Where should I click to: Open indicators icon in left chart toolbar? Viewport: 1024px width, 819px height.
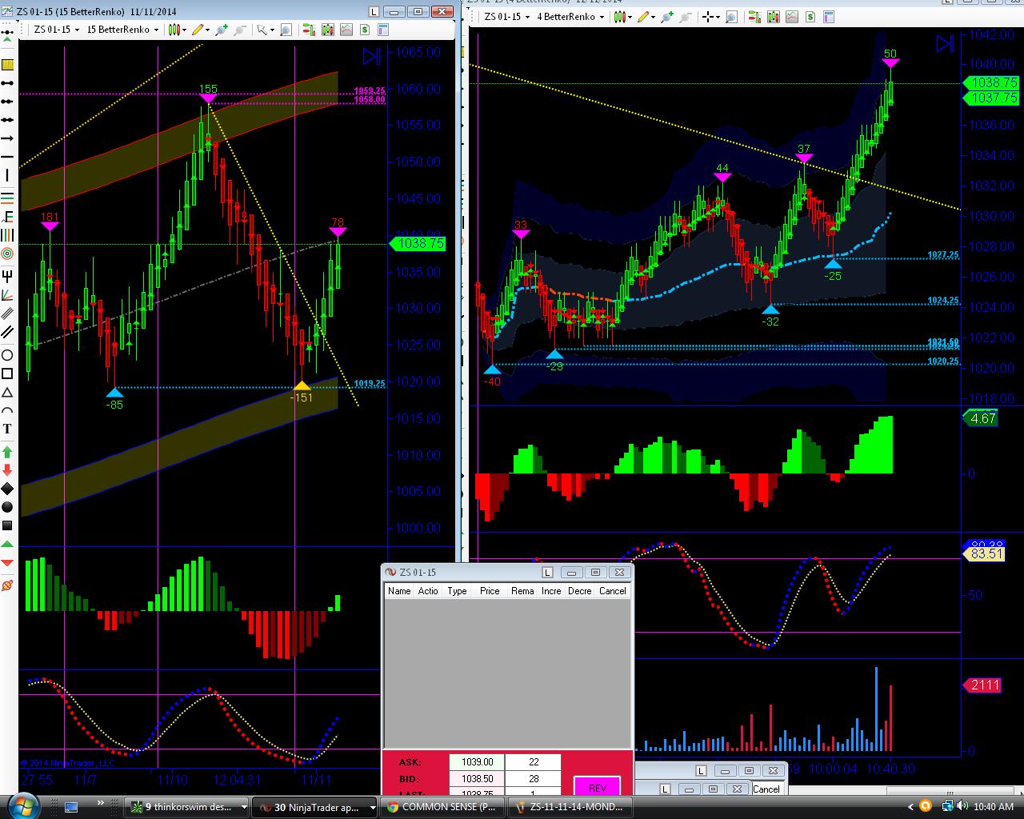346,30
